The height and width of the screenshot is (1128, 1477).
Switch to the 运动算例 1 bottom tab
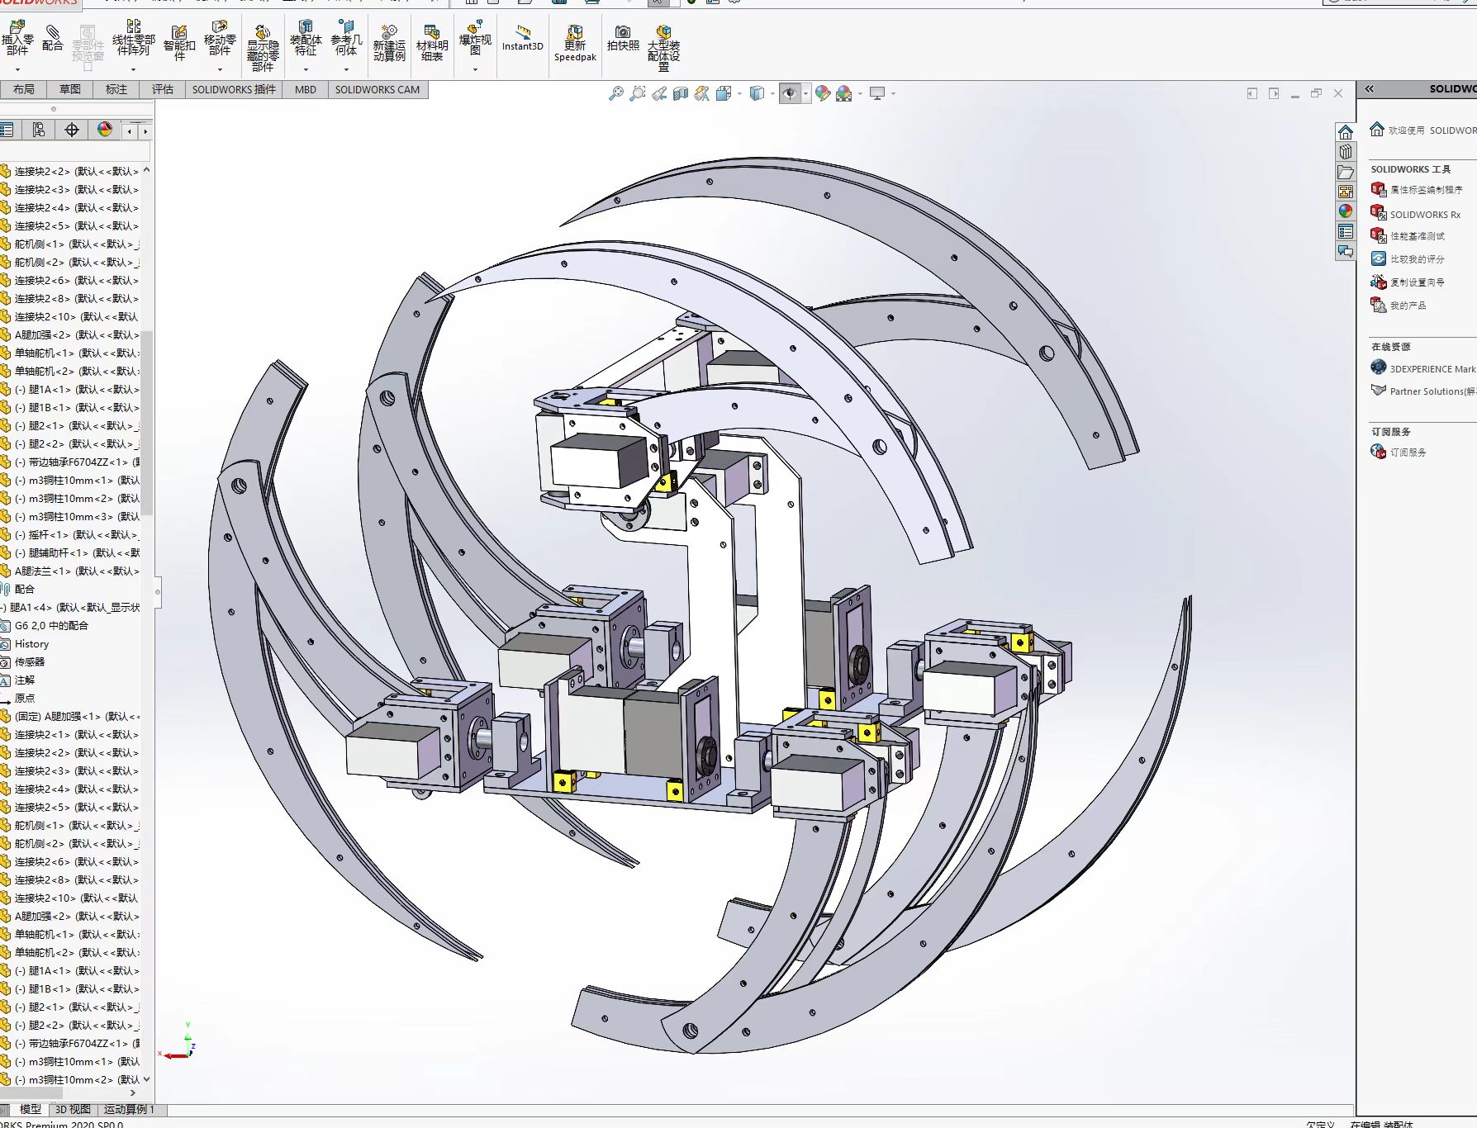tap(129, 1109)
